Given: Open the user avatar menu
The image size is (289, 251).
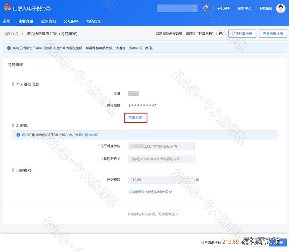Looking at the screenshot, I should coord(281,8).
